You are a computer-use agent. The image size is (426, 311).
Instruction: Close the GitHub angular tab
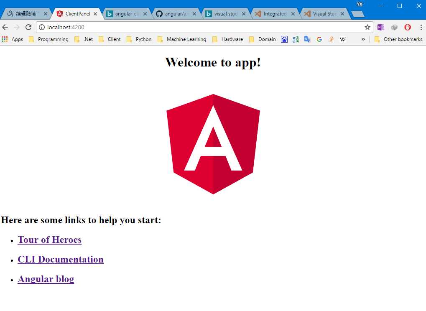[194, 13]
